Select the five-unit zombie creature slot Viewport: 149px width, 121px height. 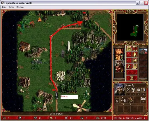[130, 100]
